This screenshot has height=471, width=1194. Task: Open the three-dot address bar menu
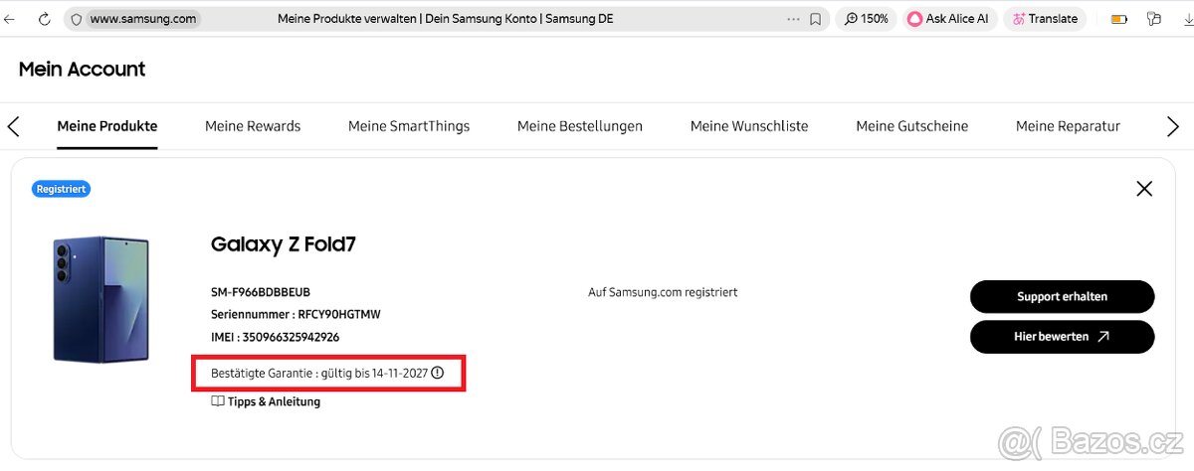pos(793,19)
